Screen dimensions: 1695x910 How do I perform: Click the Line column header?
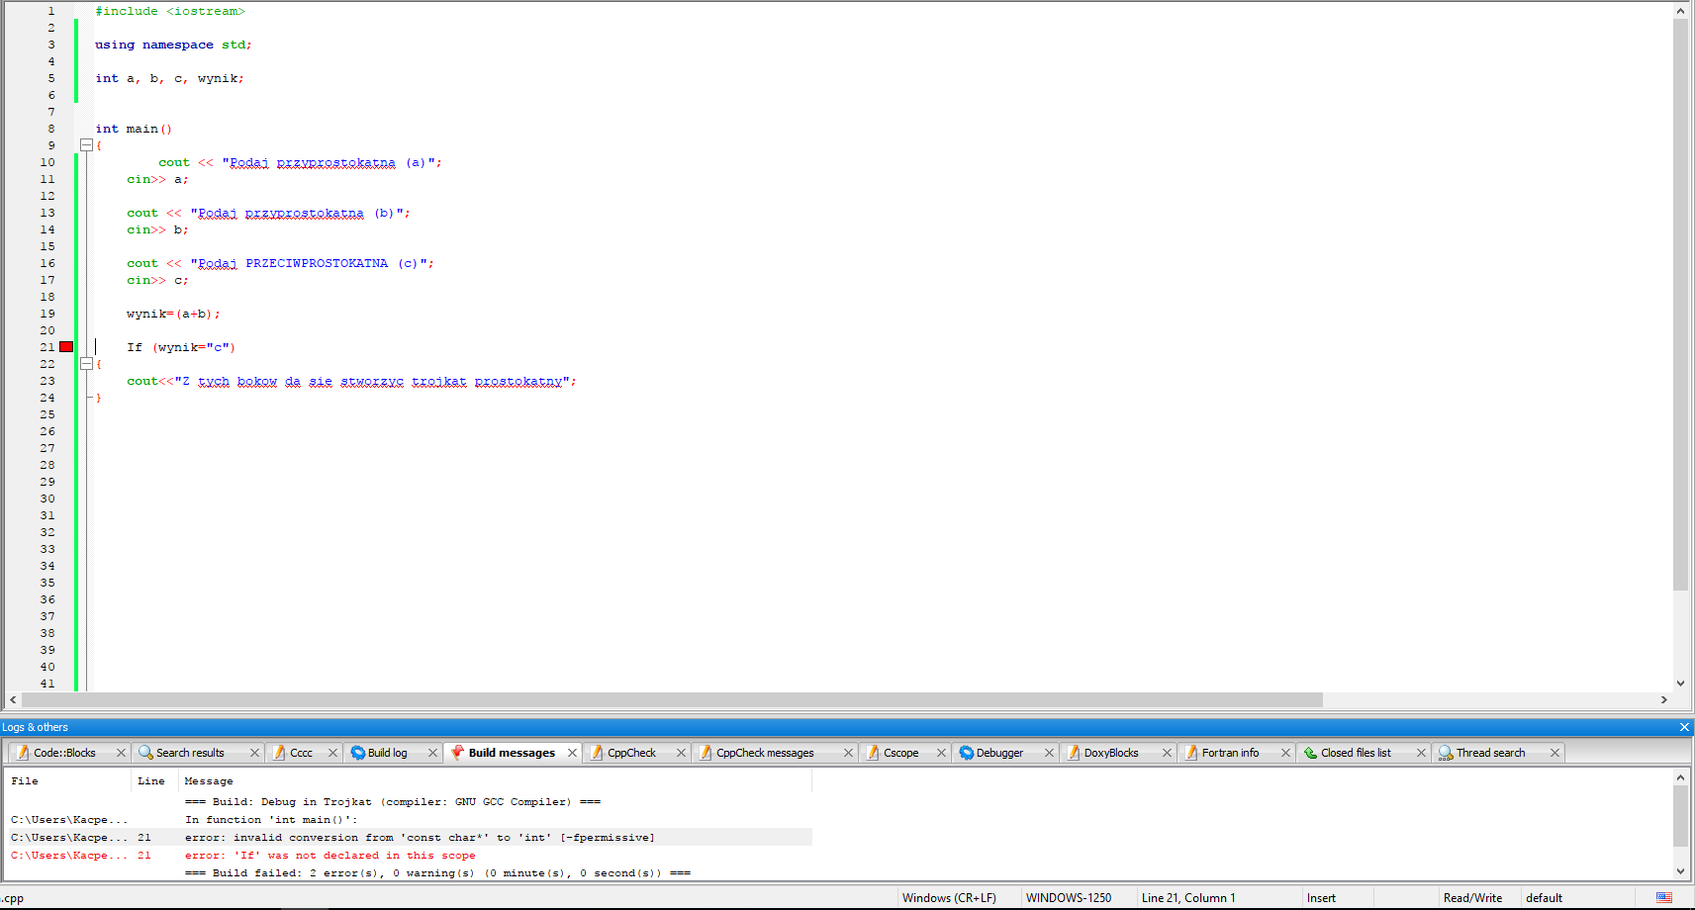pos(151,781)
